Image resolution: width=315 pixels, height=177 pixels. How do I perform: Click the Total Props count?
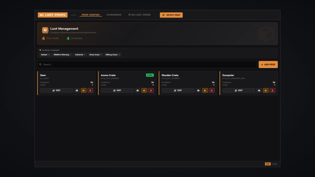(43, 38)
